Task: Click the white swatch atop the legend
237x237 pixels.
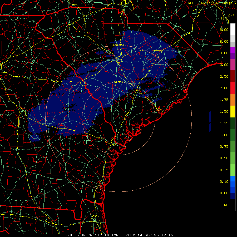Action: coord(233,29)
